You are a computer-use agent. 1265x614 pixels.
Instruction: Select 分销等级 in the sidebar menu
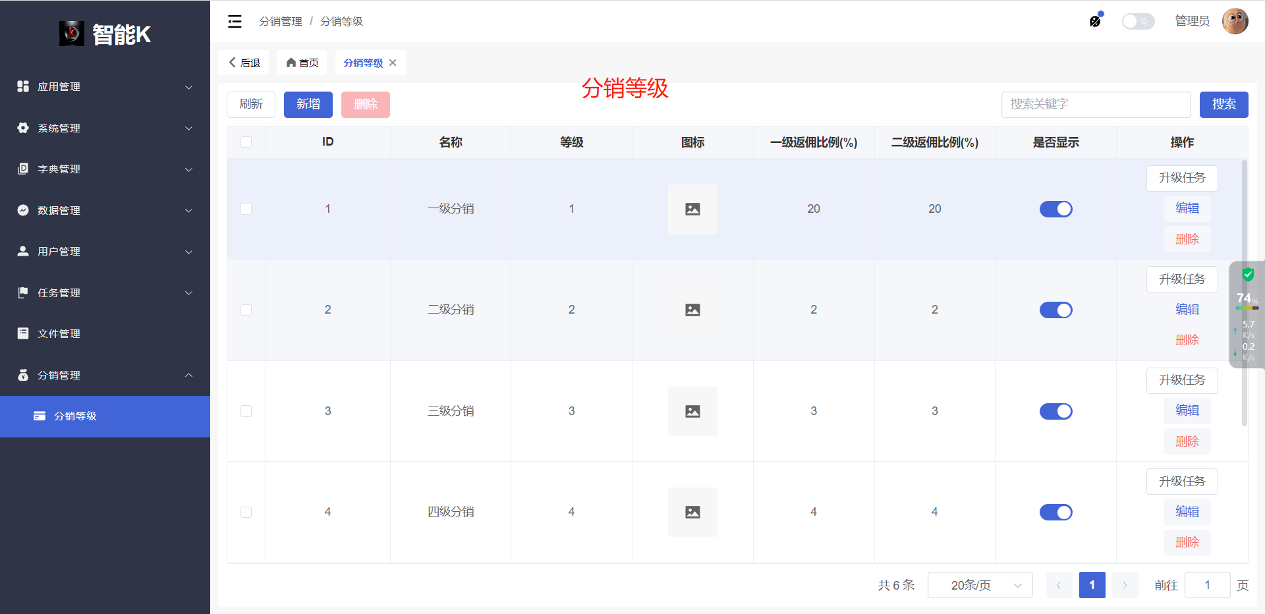click(x=75, y=416)
